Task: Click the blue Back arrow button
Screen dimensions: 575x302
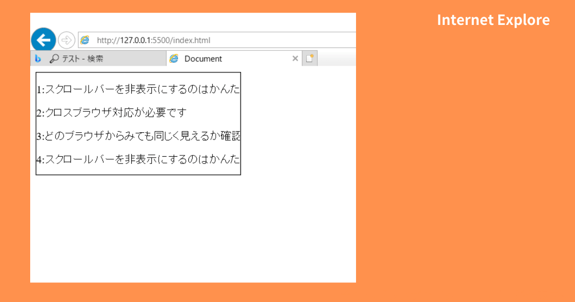Action: coord(43,40)
